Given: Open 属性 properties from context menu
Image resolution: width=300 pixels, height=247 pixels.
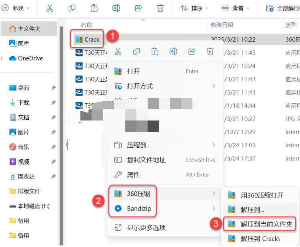Looking at the screenshot, I should 165,175.
